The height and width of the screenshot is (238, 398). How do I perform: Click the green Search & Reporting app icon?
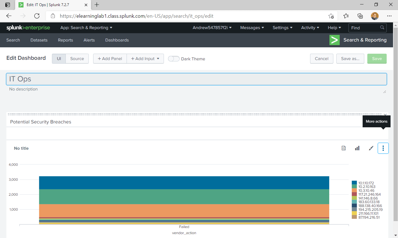[x=334, y=40]
